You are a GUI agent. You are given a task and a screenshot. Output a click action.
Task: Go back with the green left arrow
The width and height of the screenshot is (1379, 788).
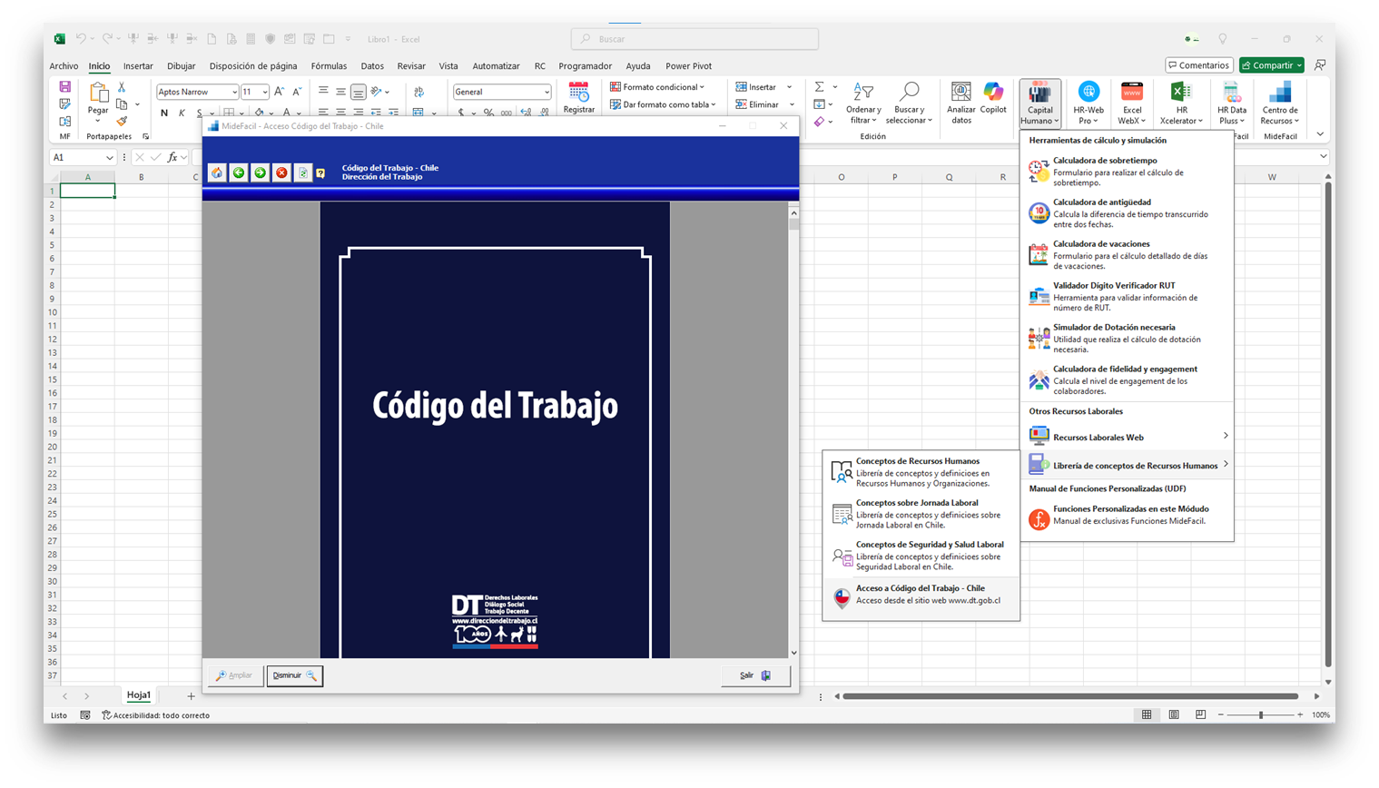click(239, 172)
